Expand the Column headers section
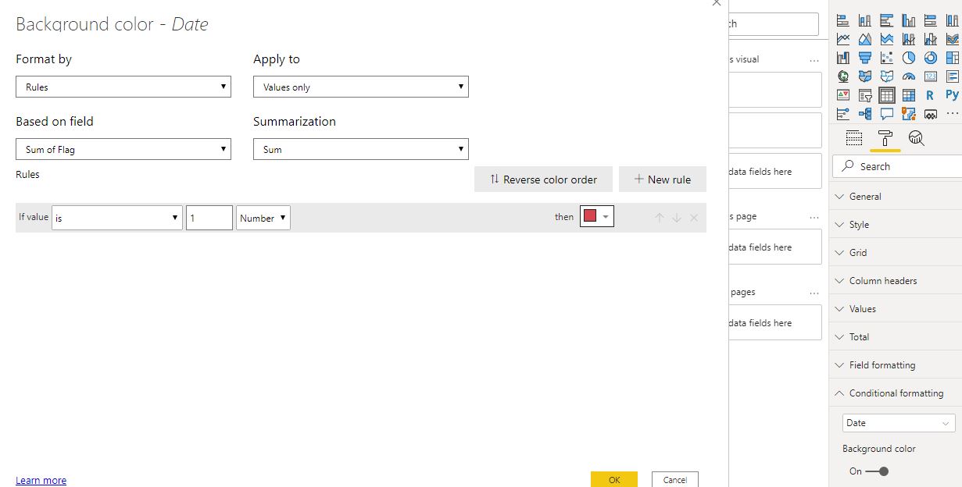Screen dimensions: 962x487 pos(895,281)
